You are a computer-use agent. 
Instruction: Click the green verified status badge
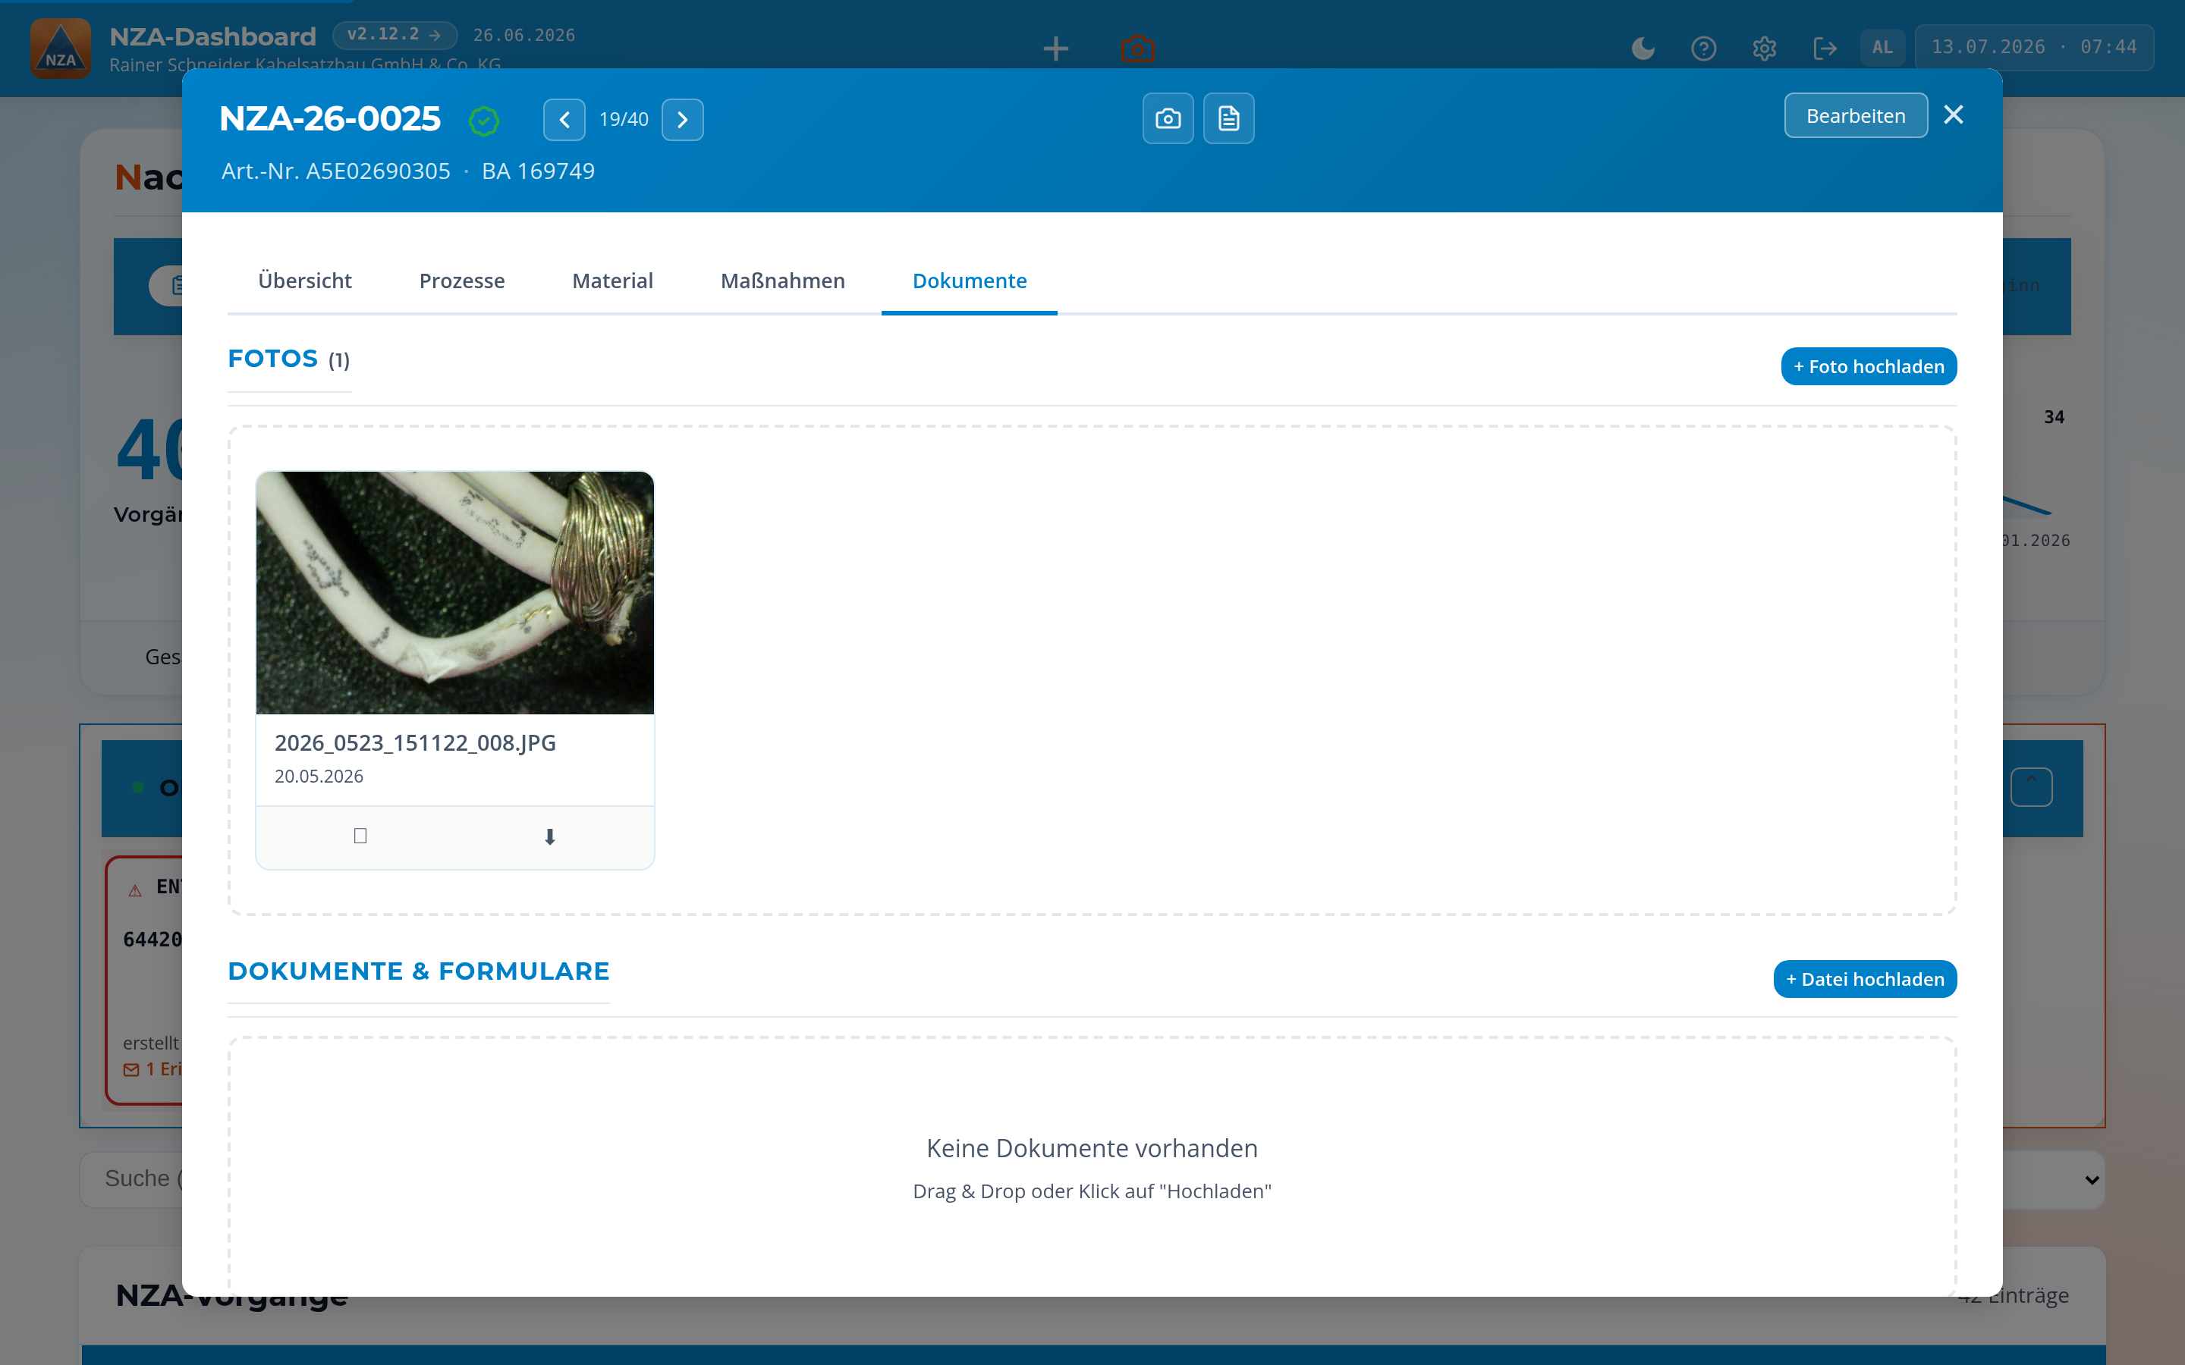[484, 120]
